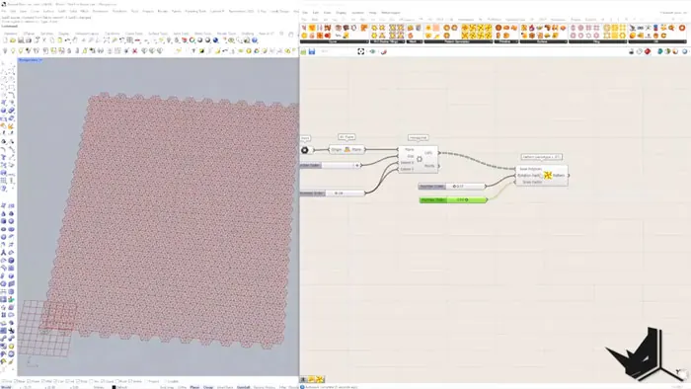Click the red preview-off icon on Grasshopper toolbar
This screenshot has height=389, width=691.
coord(648,51)
